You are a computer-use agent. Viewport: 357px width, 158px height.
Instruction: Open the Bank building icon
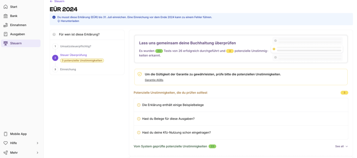6,16
